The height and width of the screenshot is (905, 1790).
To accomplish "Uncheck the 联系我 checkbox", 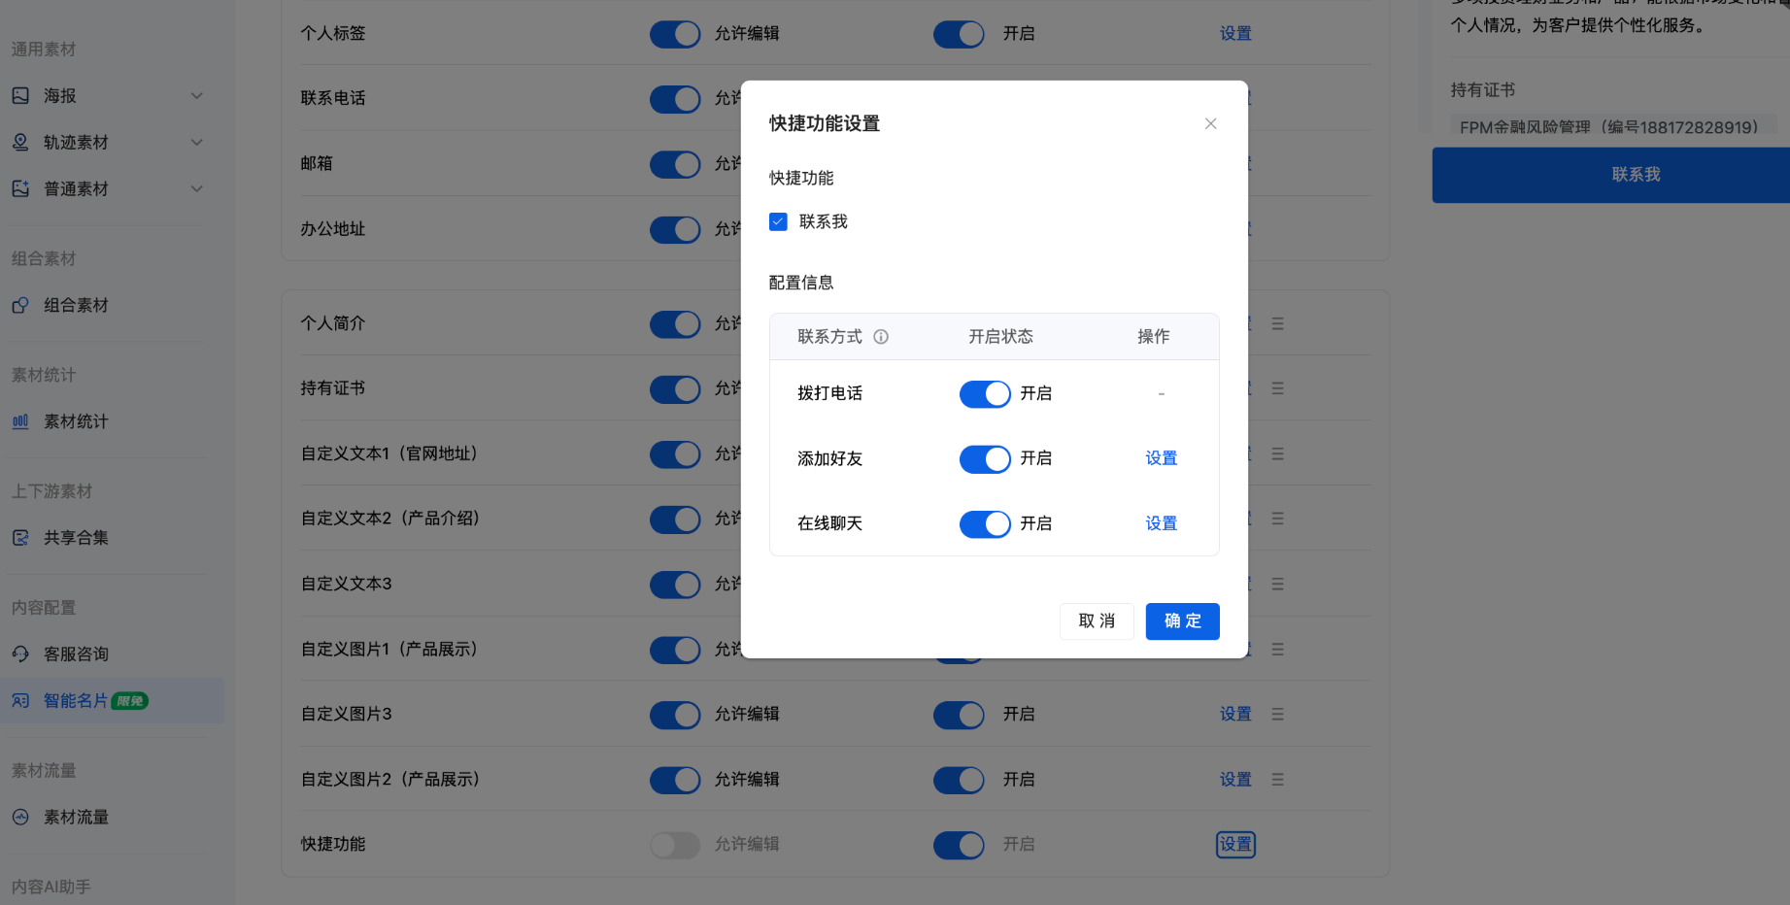I will (x=778, y=221).
